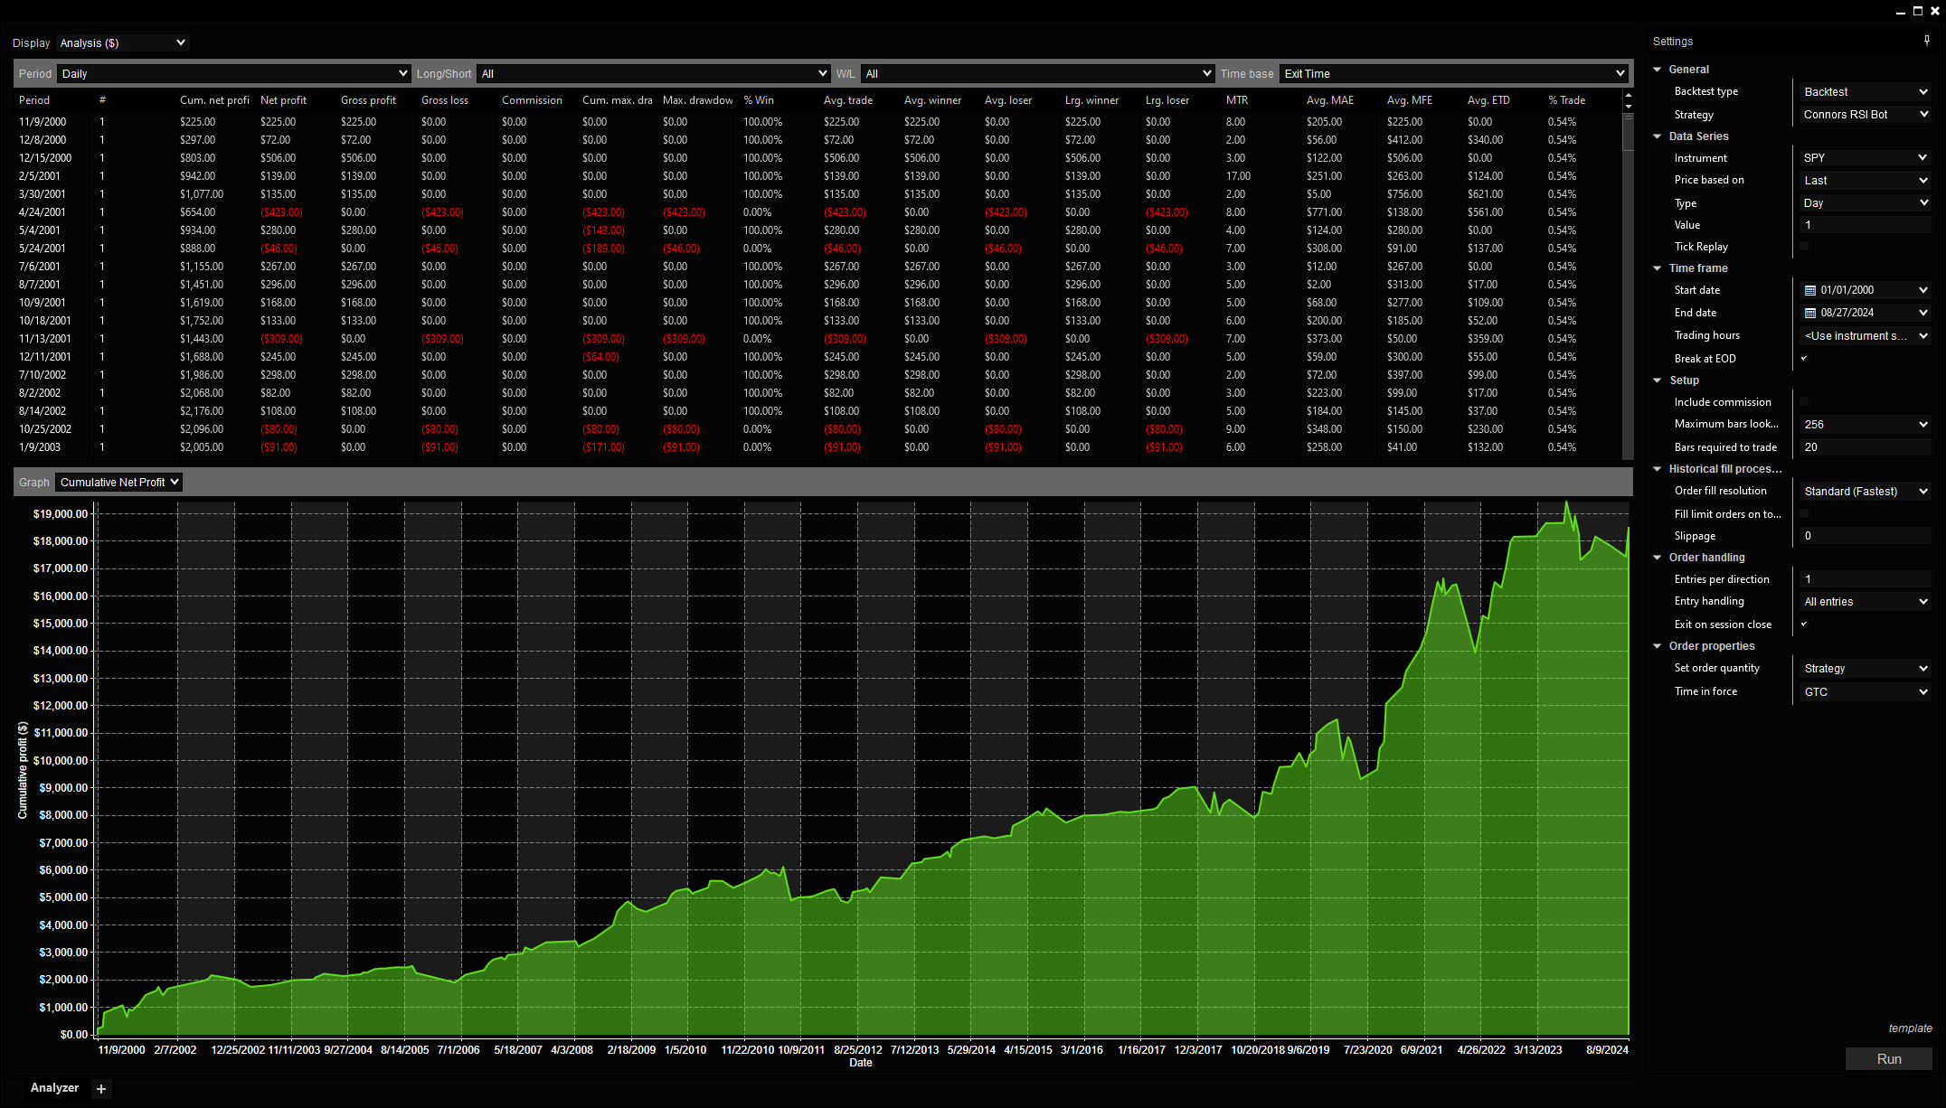Toggle the Tick Replay checkbox
Viewport: 1946px width, 1108px height.
point(1804,246)
